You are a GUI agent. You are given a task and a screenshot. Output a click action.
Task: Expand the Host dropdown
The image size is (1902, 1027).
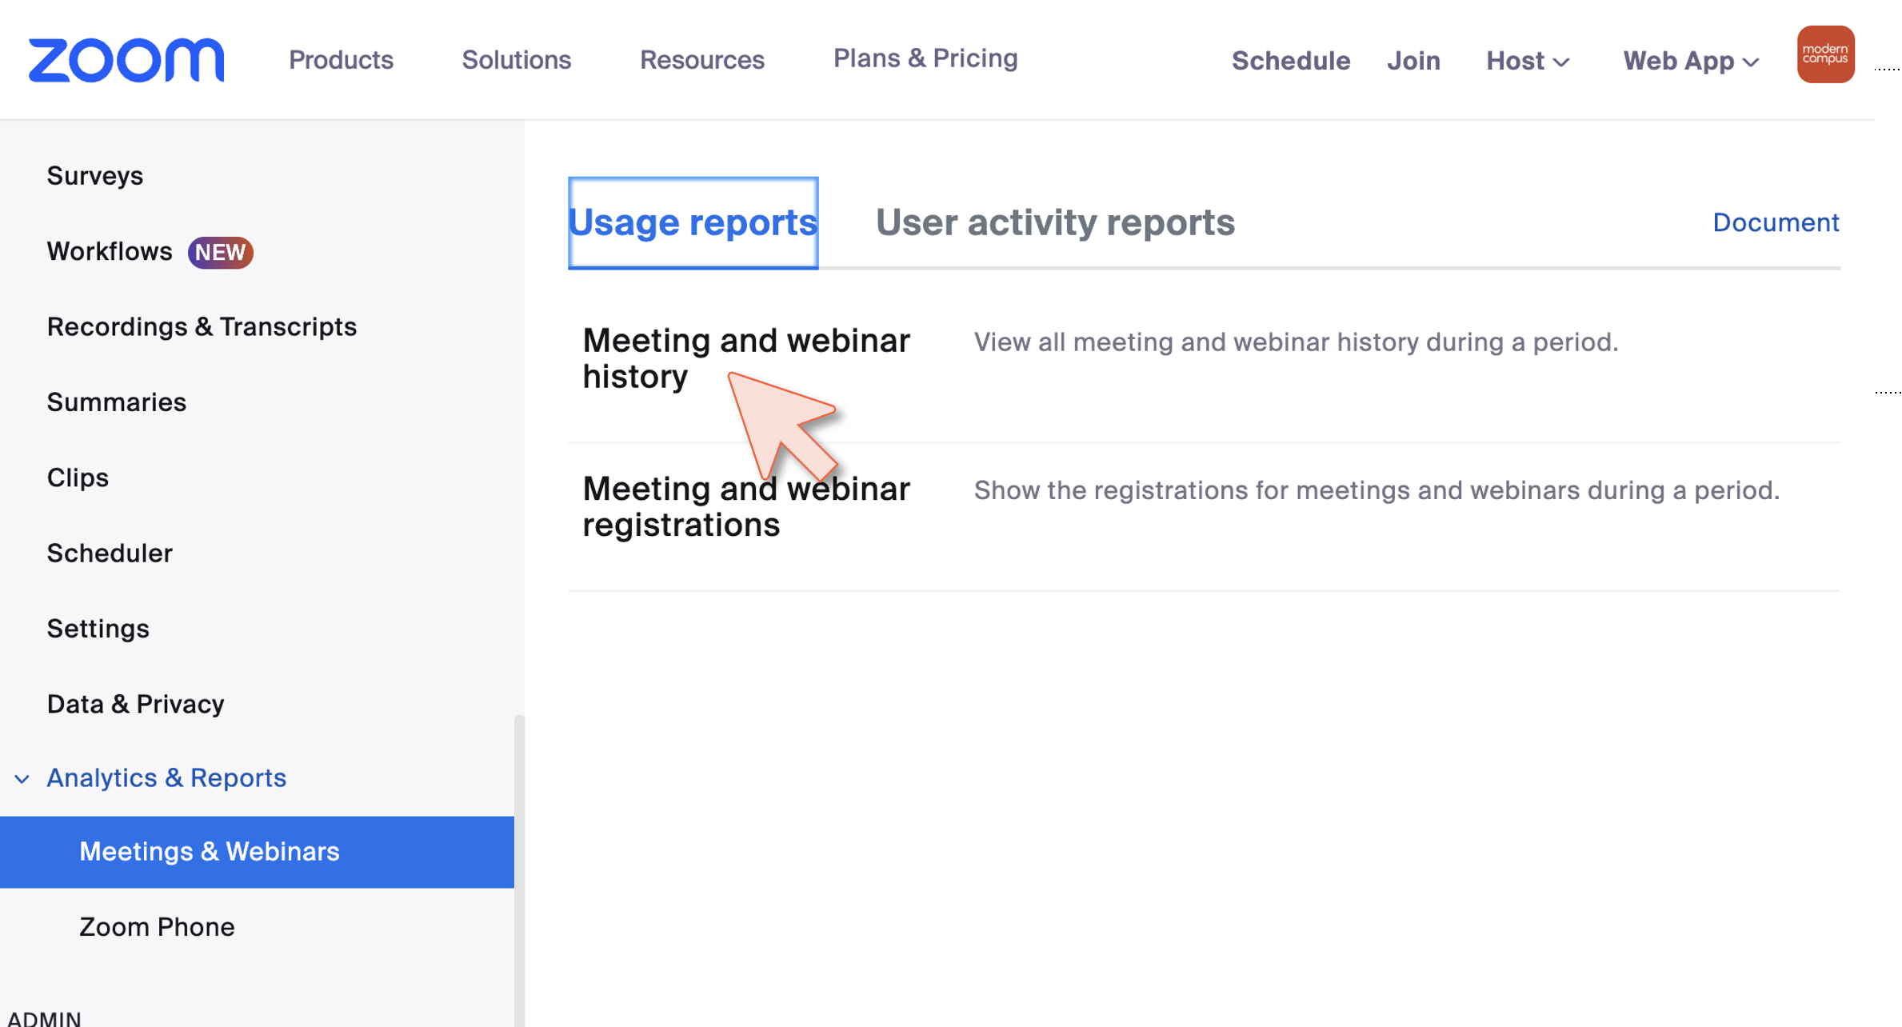coord(1527,61)
